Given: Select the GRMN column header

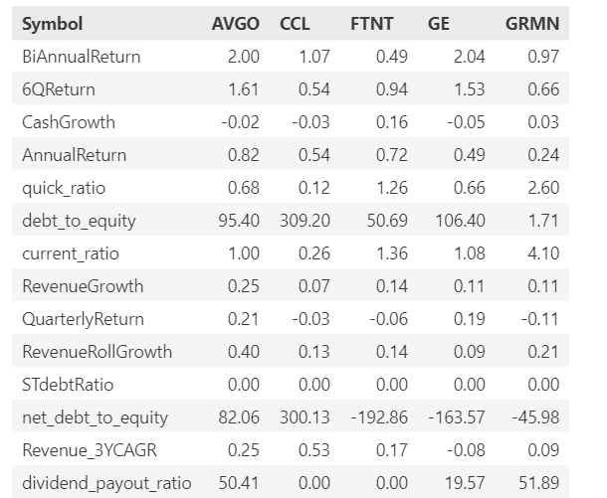Looking at the screenshot, I should [x=532, y=24].
